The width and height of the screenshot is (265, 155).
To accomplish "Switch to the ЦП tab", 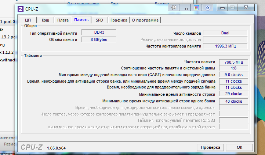I will (28, 20).
